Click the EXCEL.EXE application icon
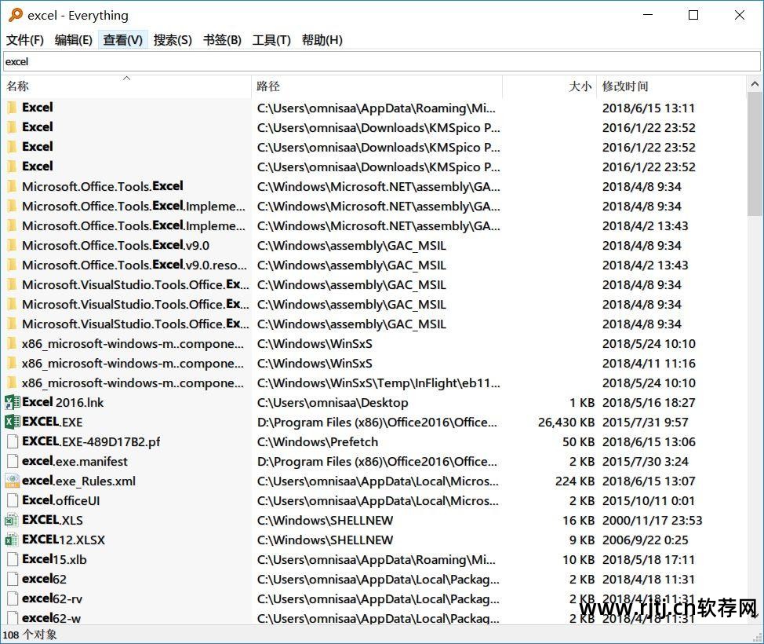The height and width of the screenshot is (644, 764). (13, 422)
